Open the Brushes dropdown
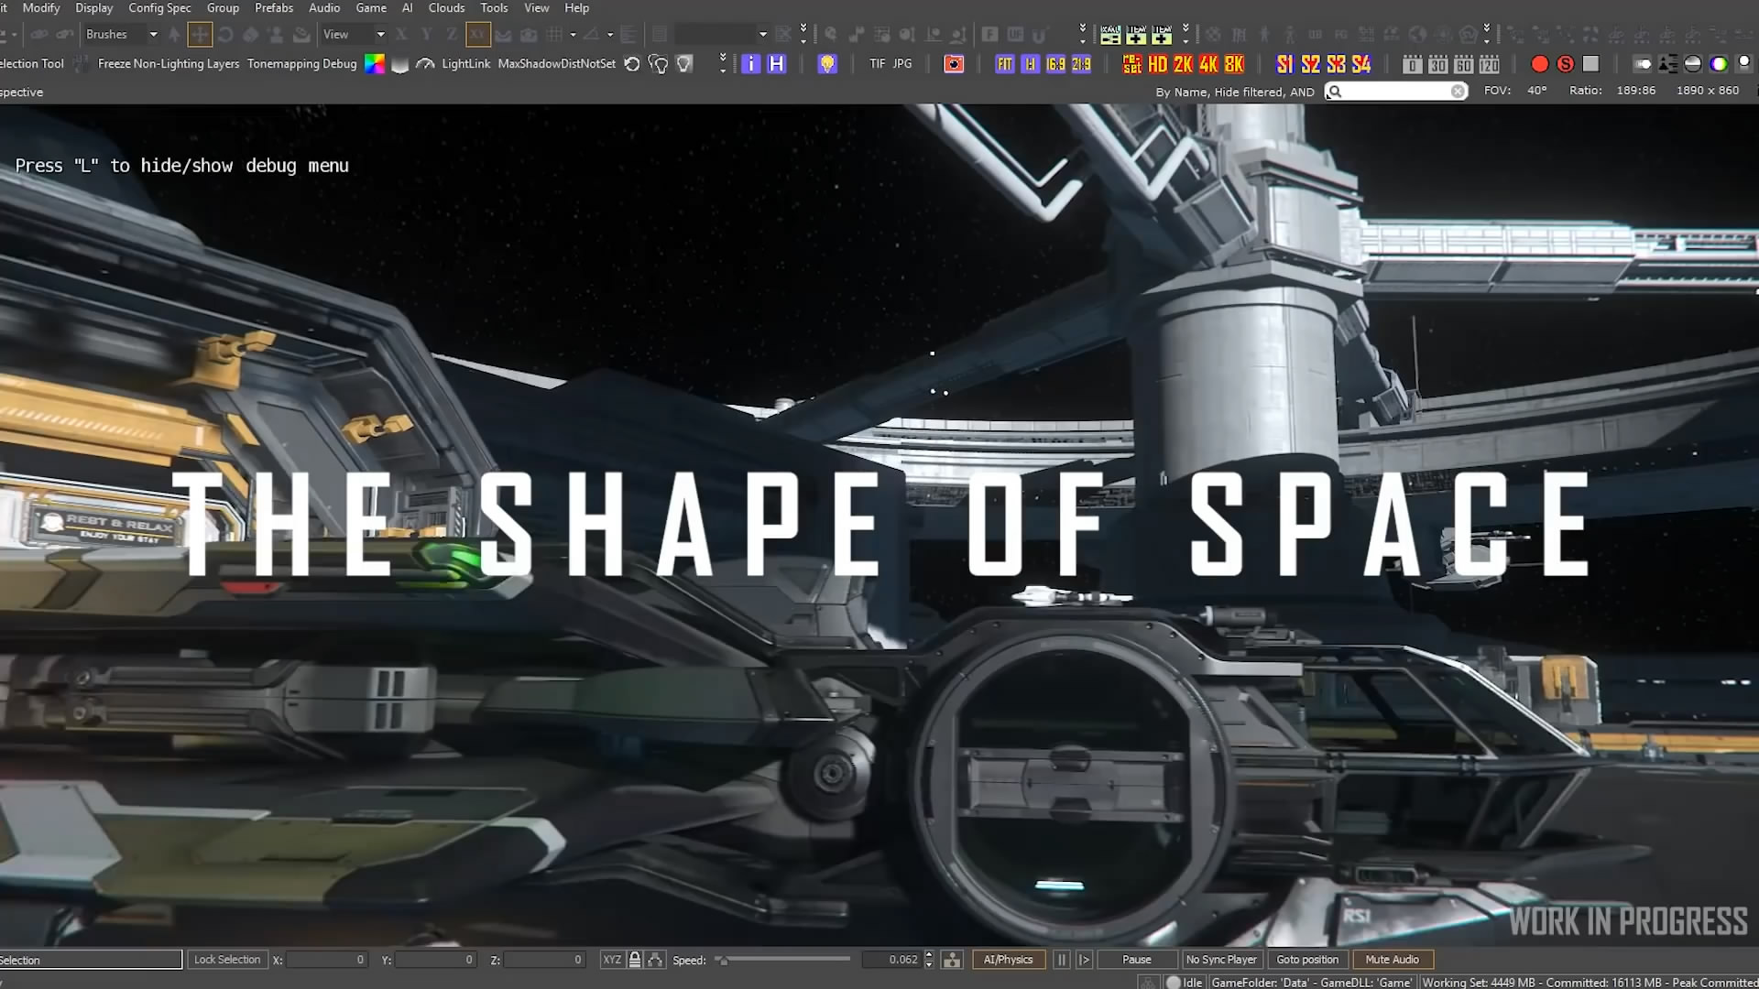The width and height of the screenshot is (1759, 989). (x=121, y=35)
